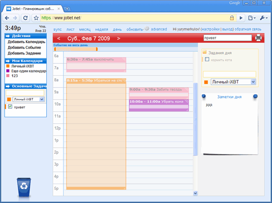The width and height of the screenshot is (272, 203).
Task: Click the new task input in Задания дня
Action: coord(229,74)
